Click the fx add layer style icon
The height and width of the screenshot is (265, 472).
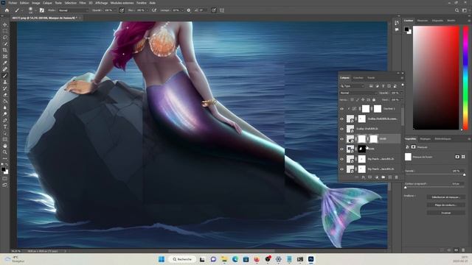coord(364,177)
